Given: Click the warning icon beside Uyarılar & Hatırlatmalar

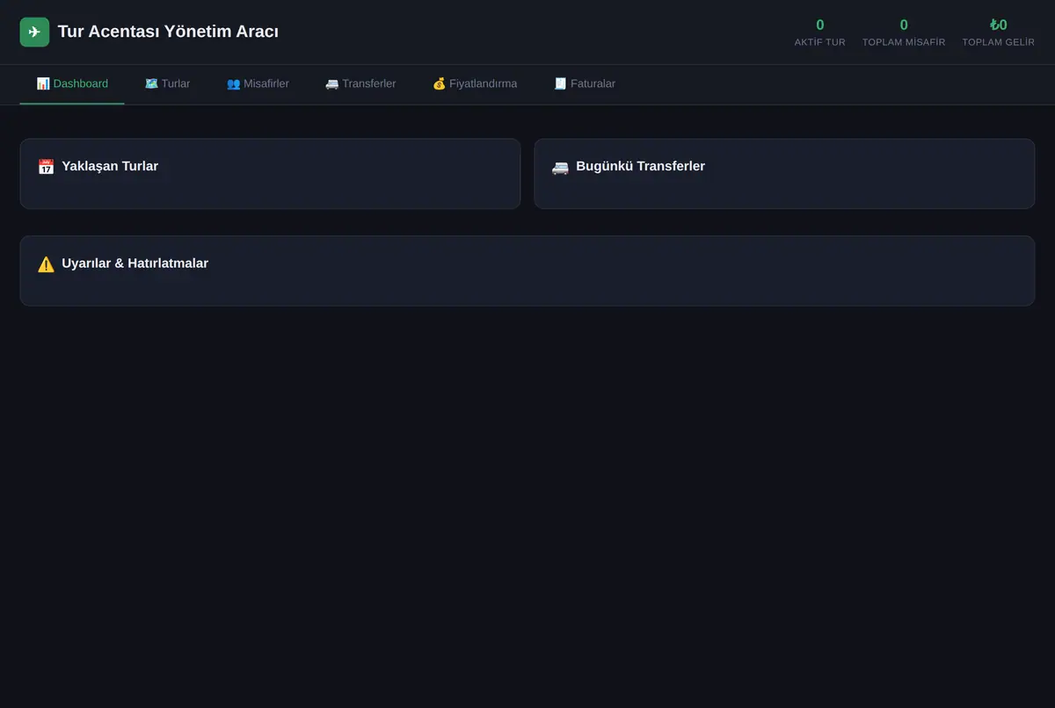Looking at the screenshot, I should tap(46, 264).
